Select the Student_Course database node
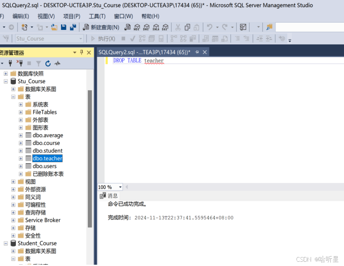Viewport: 344px width, 266px height. pyautogui.click(x=37, y=243)
